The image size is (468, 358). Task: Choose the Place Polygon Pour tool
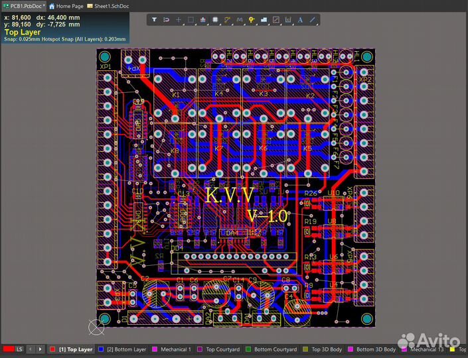click(264, 20)
